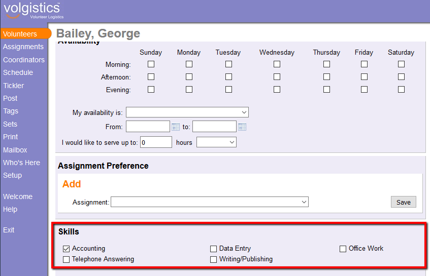The width and height of the screenshot is (430, 276).
Task: Uncheck the Accounting skill checkbox
Action: (x=66, y=249)
